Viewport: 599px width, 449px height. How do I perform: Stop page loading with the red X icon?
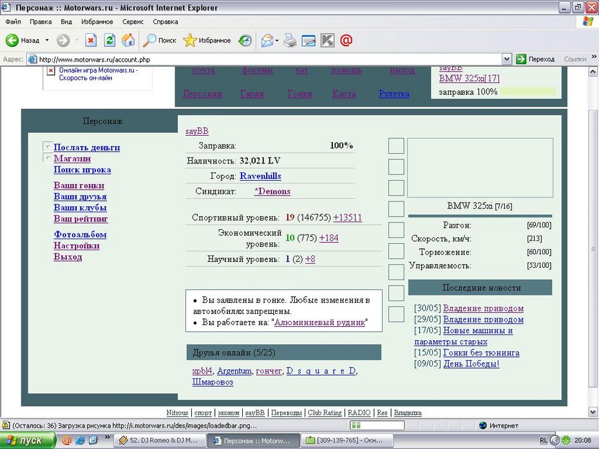pos(91,40)
